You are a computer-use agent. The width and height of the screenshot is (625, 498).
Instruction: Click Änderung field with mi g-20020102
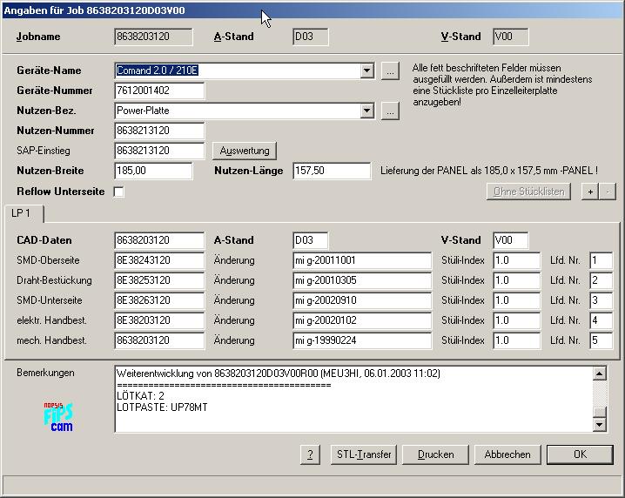pyautogui.click(x=362, y=320)
